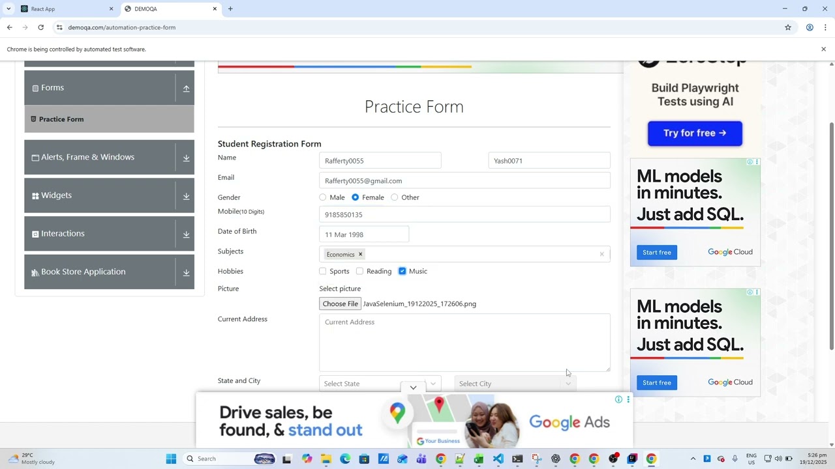Go back using the browser back arrow
This screenshot has width=835, height=469.
point(9,27)
